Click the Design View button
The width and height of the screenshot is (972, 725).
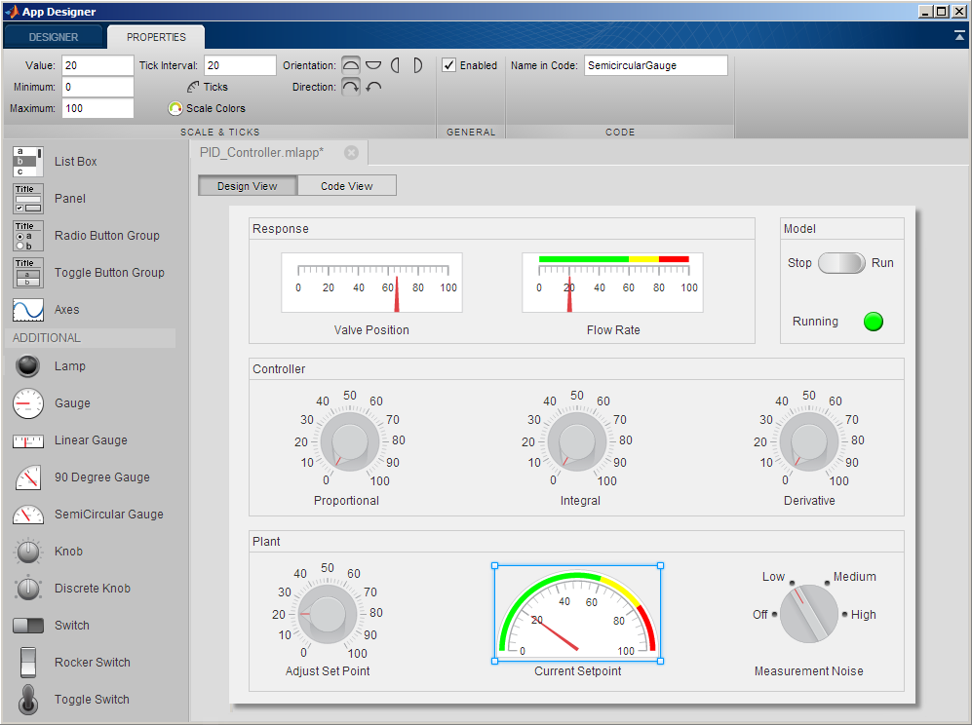coord(247,186)
